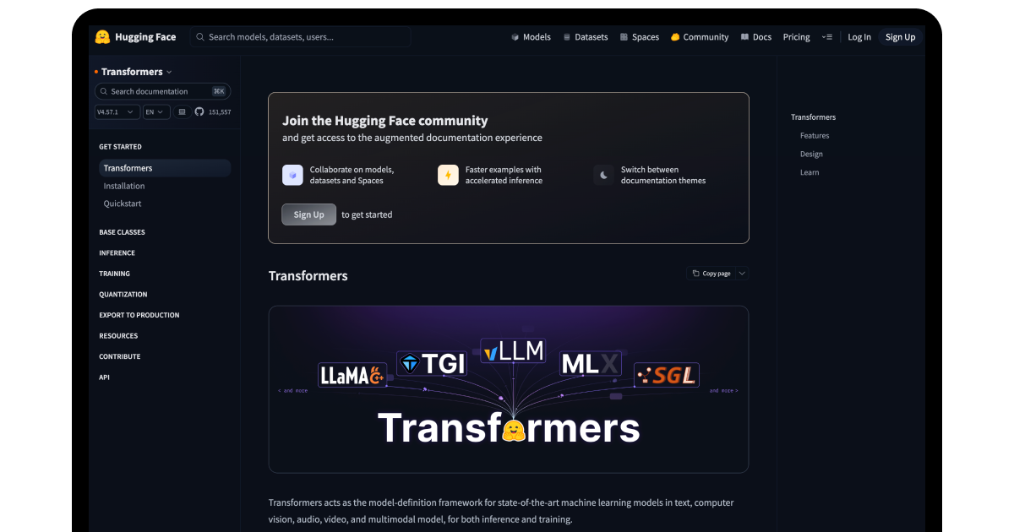1014x532 pixels.
Task: Click the moon icon for documentation themes
Action: click(603, 175)
